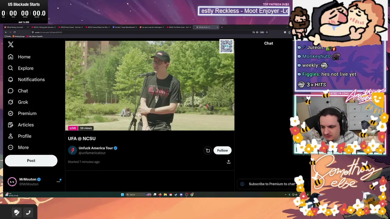Click the 38 views counter
Screen dimensions: 390x219
point(86,128)
